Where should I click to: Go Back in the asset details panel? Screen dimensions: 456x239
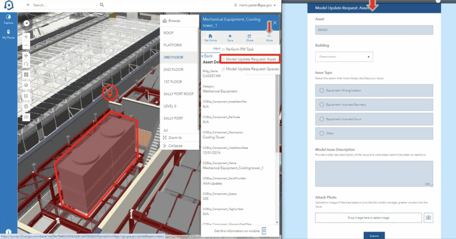coord(207,56)
